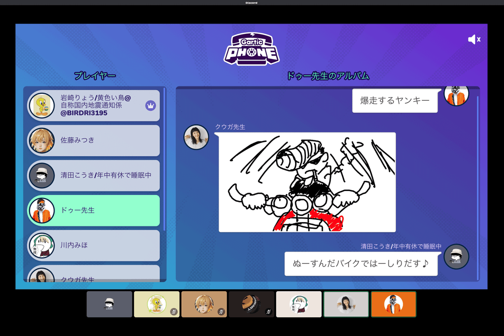Click the Discord window title
This screenshot has width=504, height=336.
pyautogui.click(x=252, y=2)
